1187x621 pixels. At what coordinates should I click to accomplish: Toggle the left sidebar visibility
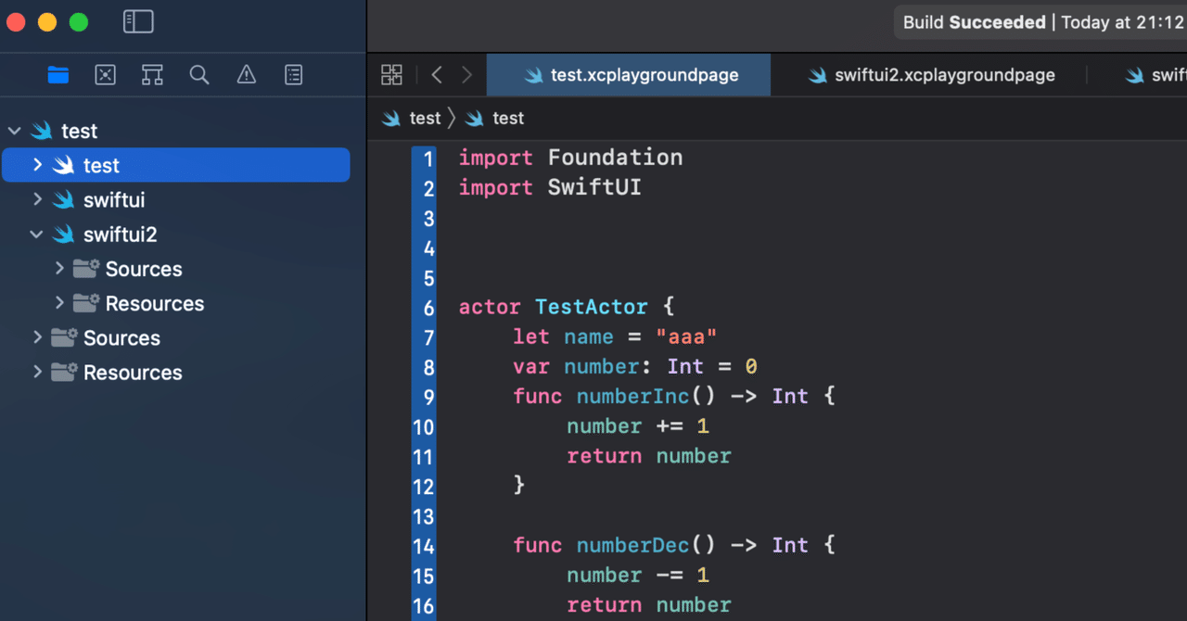(138, 20)
